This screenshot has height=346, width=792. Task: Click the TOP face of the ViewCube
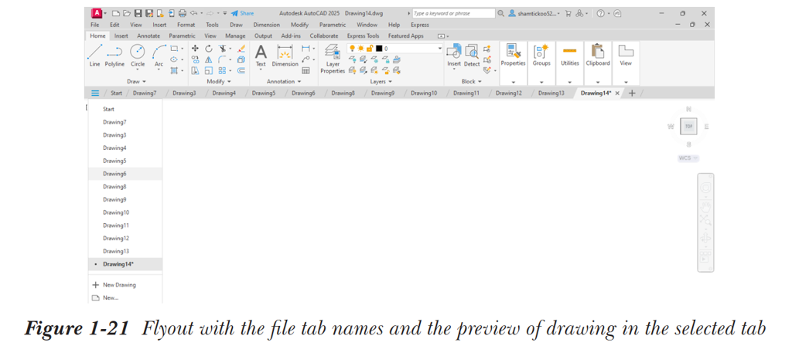point(688,127)
